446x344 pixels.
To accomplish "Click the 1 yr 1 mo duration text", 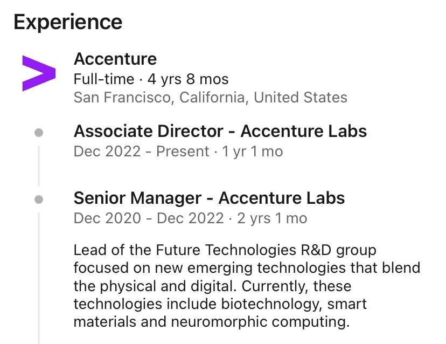I will [x=253, y=151].
